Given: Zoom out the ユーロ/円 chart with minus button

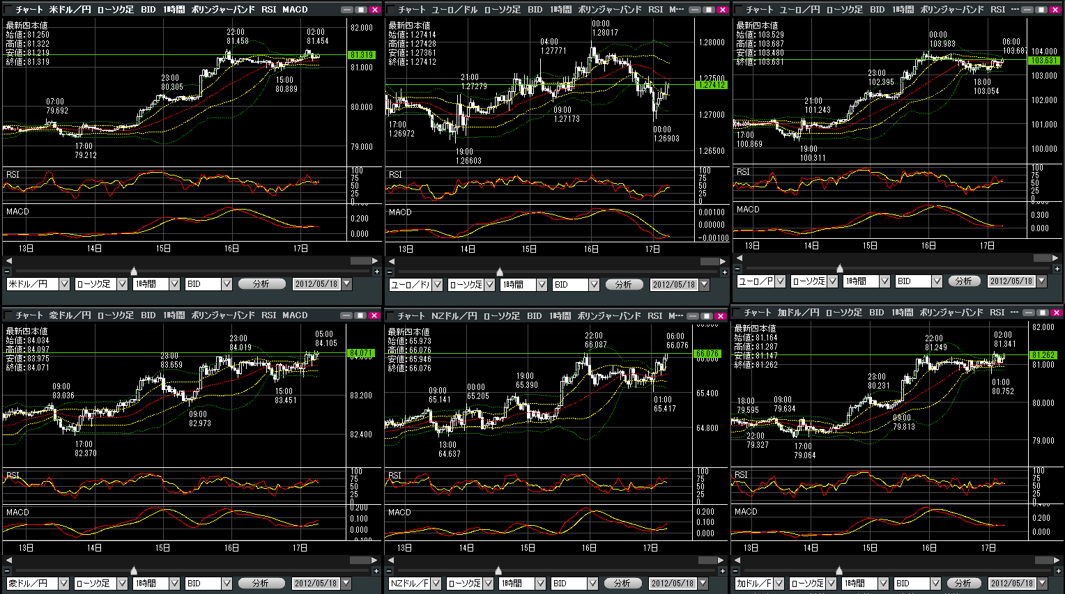Looking at the screenshot, I should click(x=737, y=269).
